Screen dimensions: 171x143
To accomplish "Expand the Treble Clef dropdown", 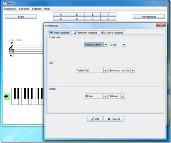I will 92,70.
